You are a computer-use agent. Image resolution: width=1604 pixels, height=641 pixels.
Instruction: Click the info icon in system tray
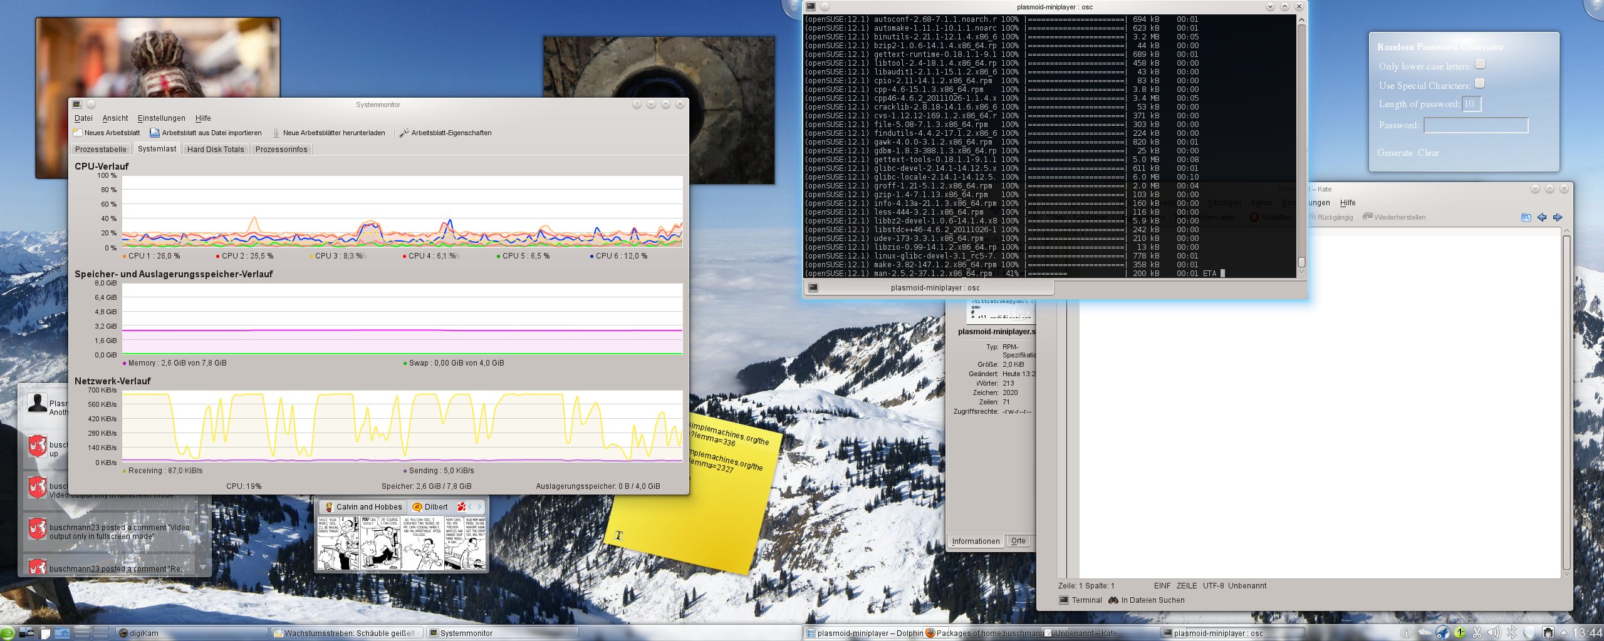(1406, 633)
